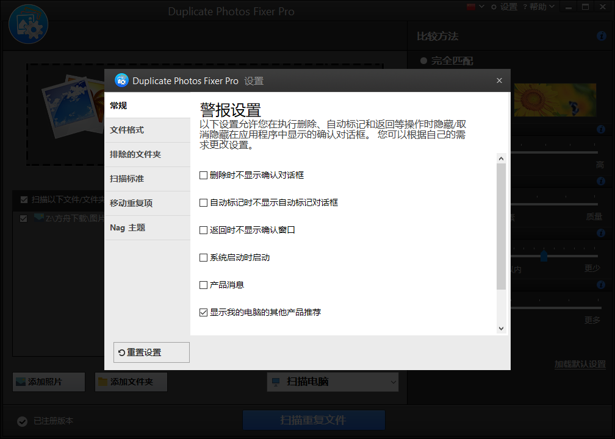615x439 pixels.
Task: Open the 设置 menu in title bar
Action: [x=505, y=7]
